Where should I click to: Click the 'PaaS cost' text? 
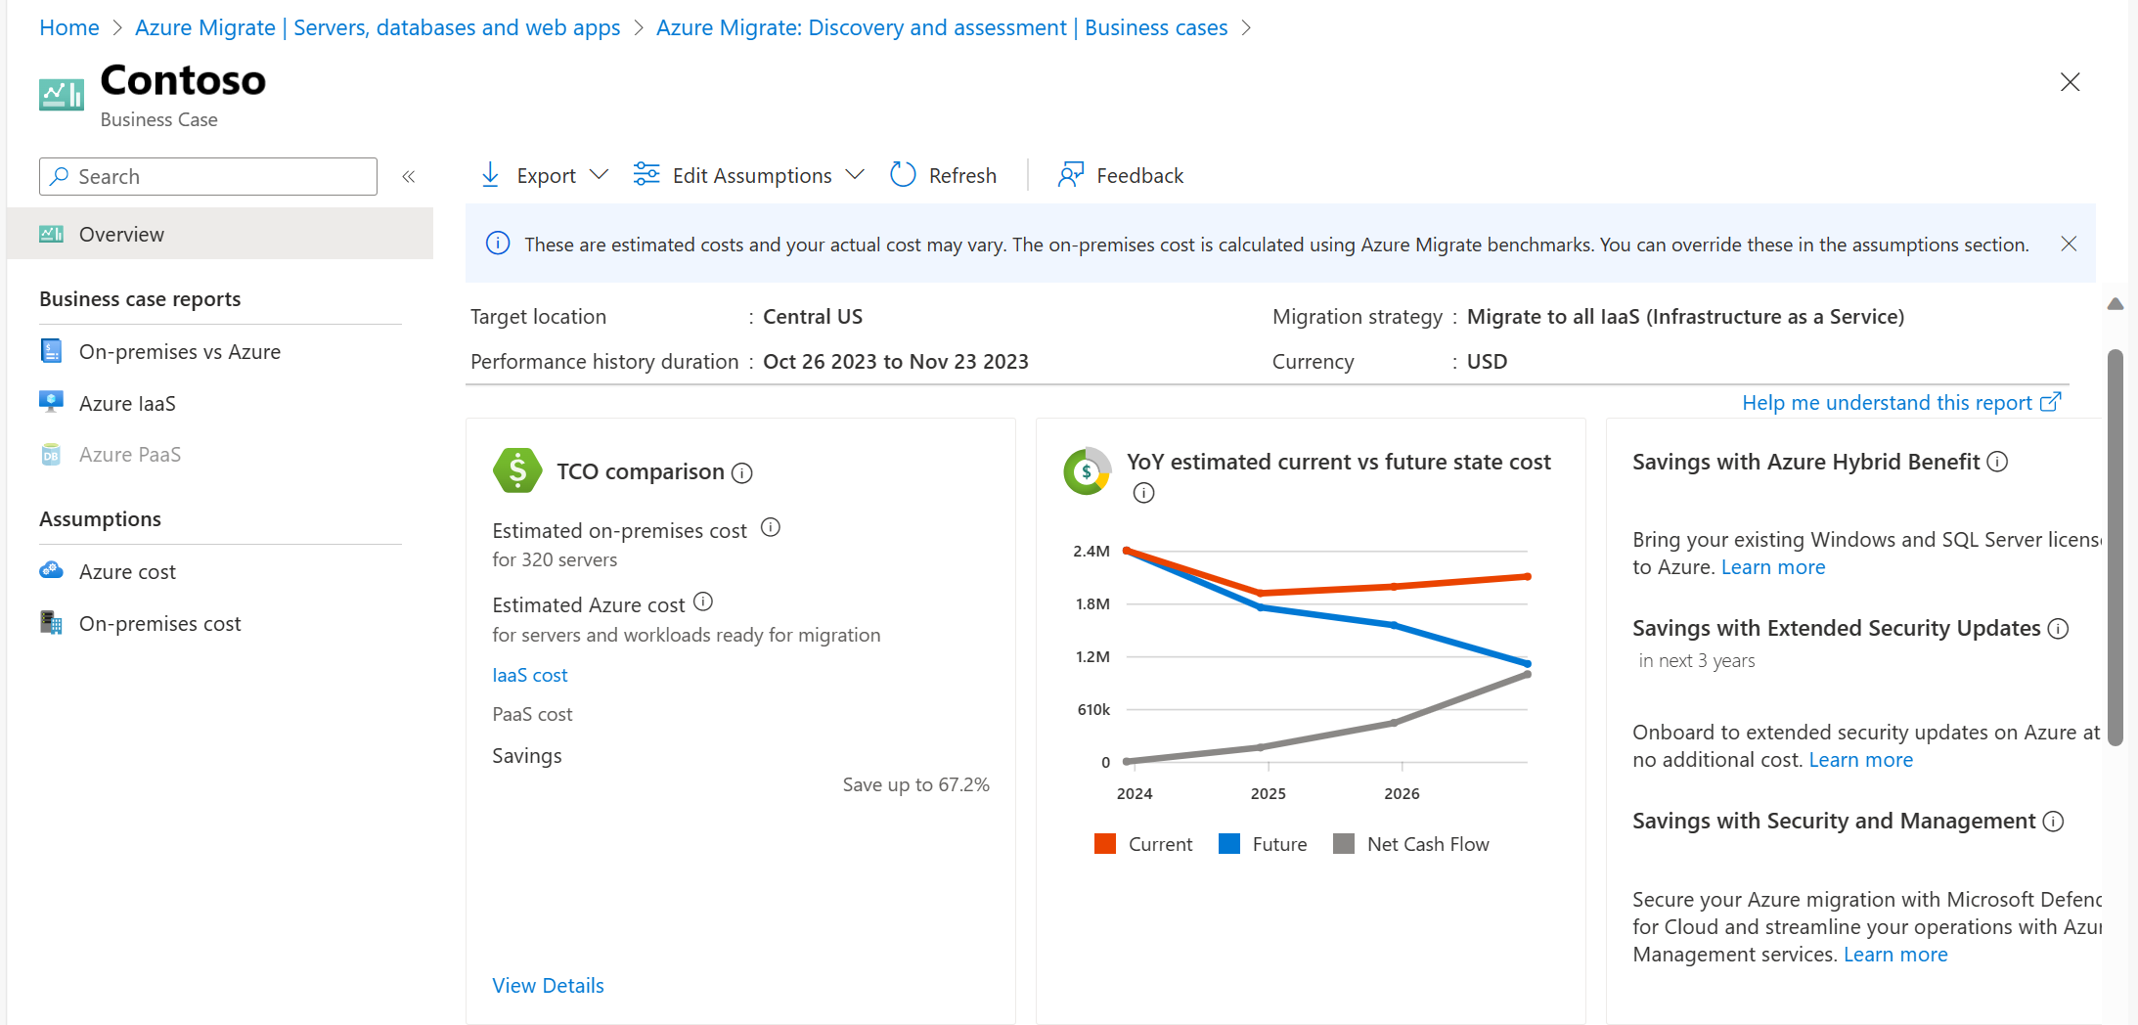[x=532, y=714]
